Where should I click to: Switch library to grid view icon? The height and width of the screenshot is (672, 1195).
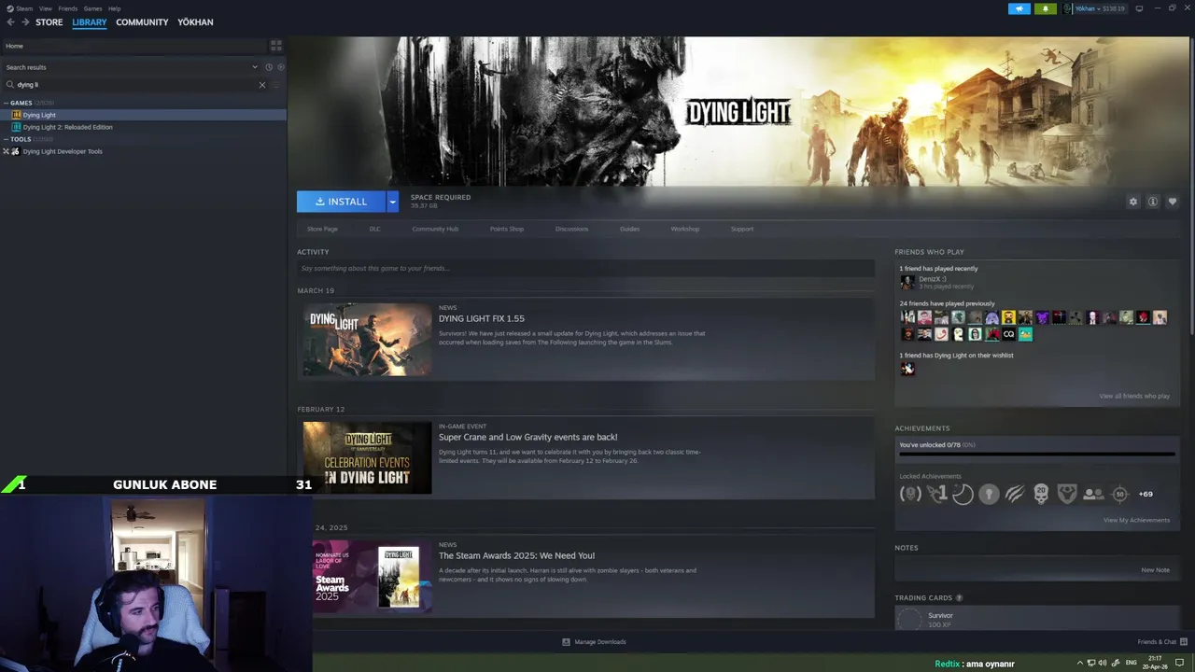click(x=275, y=45)
